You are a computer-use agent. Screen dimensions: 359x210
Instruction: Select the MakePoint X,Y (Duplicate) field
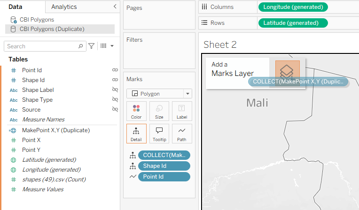pyautogui.click(x=56, y=130)
